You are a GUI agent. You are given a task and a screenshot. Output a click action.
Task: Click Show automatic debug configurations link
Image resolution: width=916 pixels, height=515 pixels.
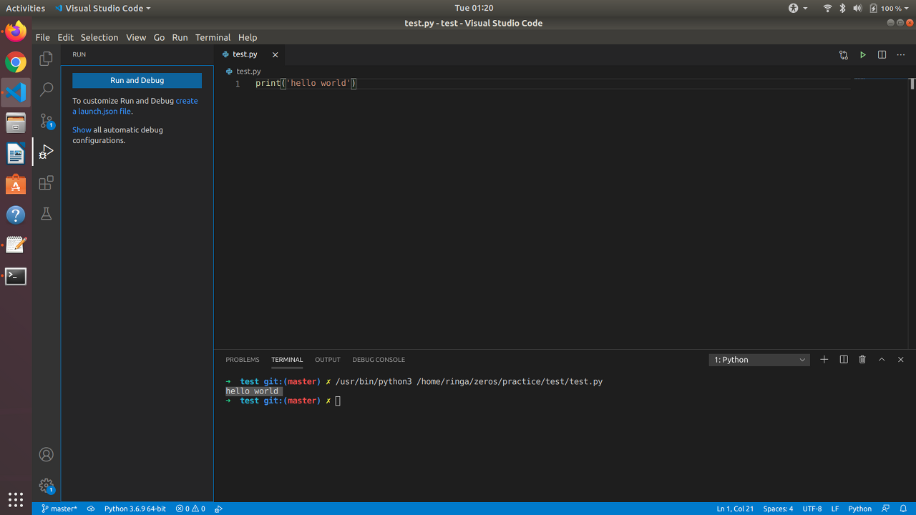tap(82, 130)
